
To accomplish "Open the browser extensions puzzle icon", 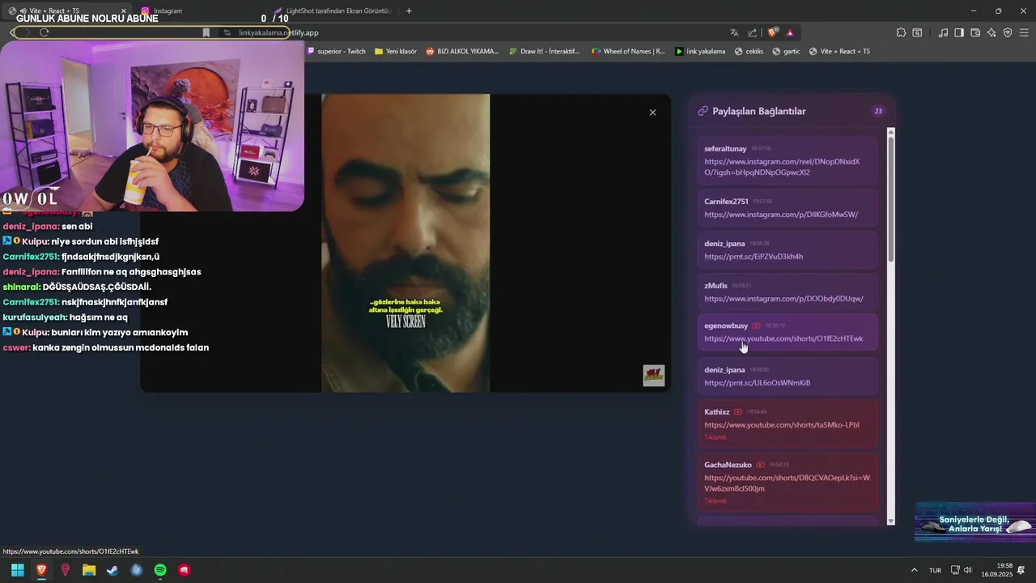I will [901, 32].
